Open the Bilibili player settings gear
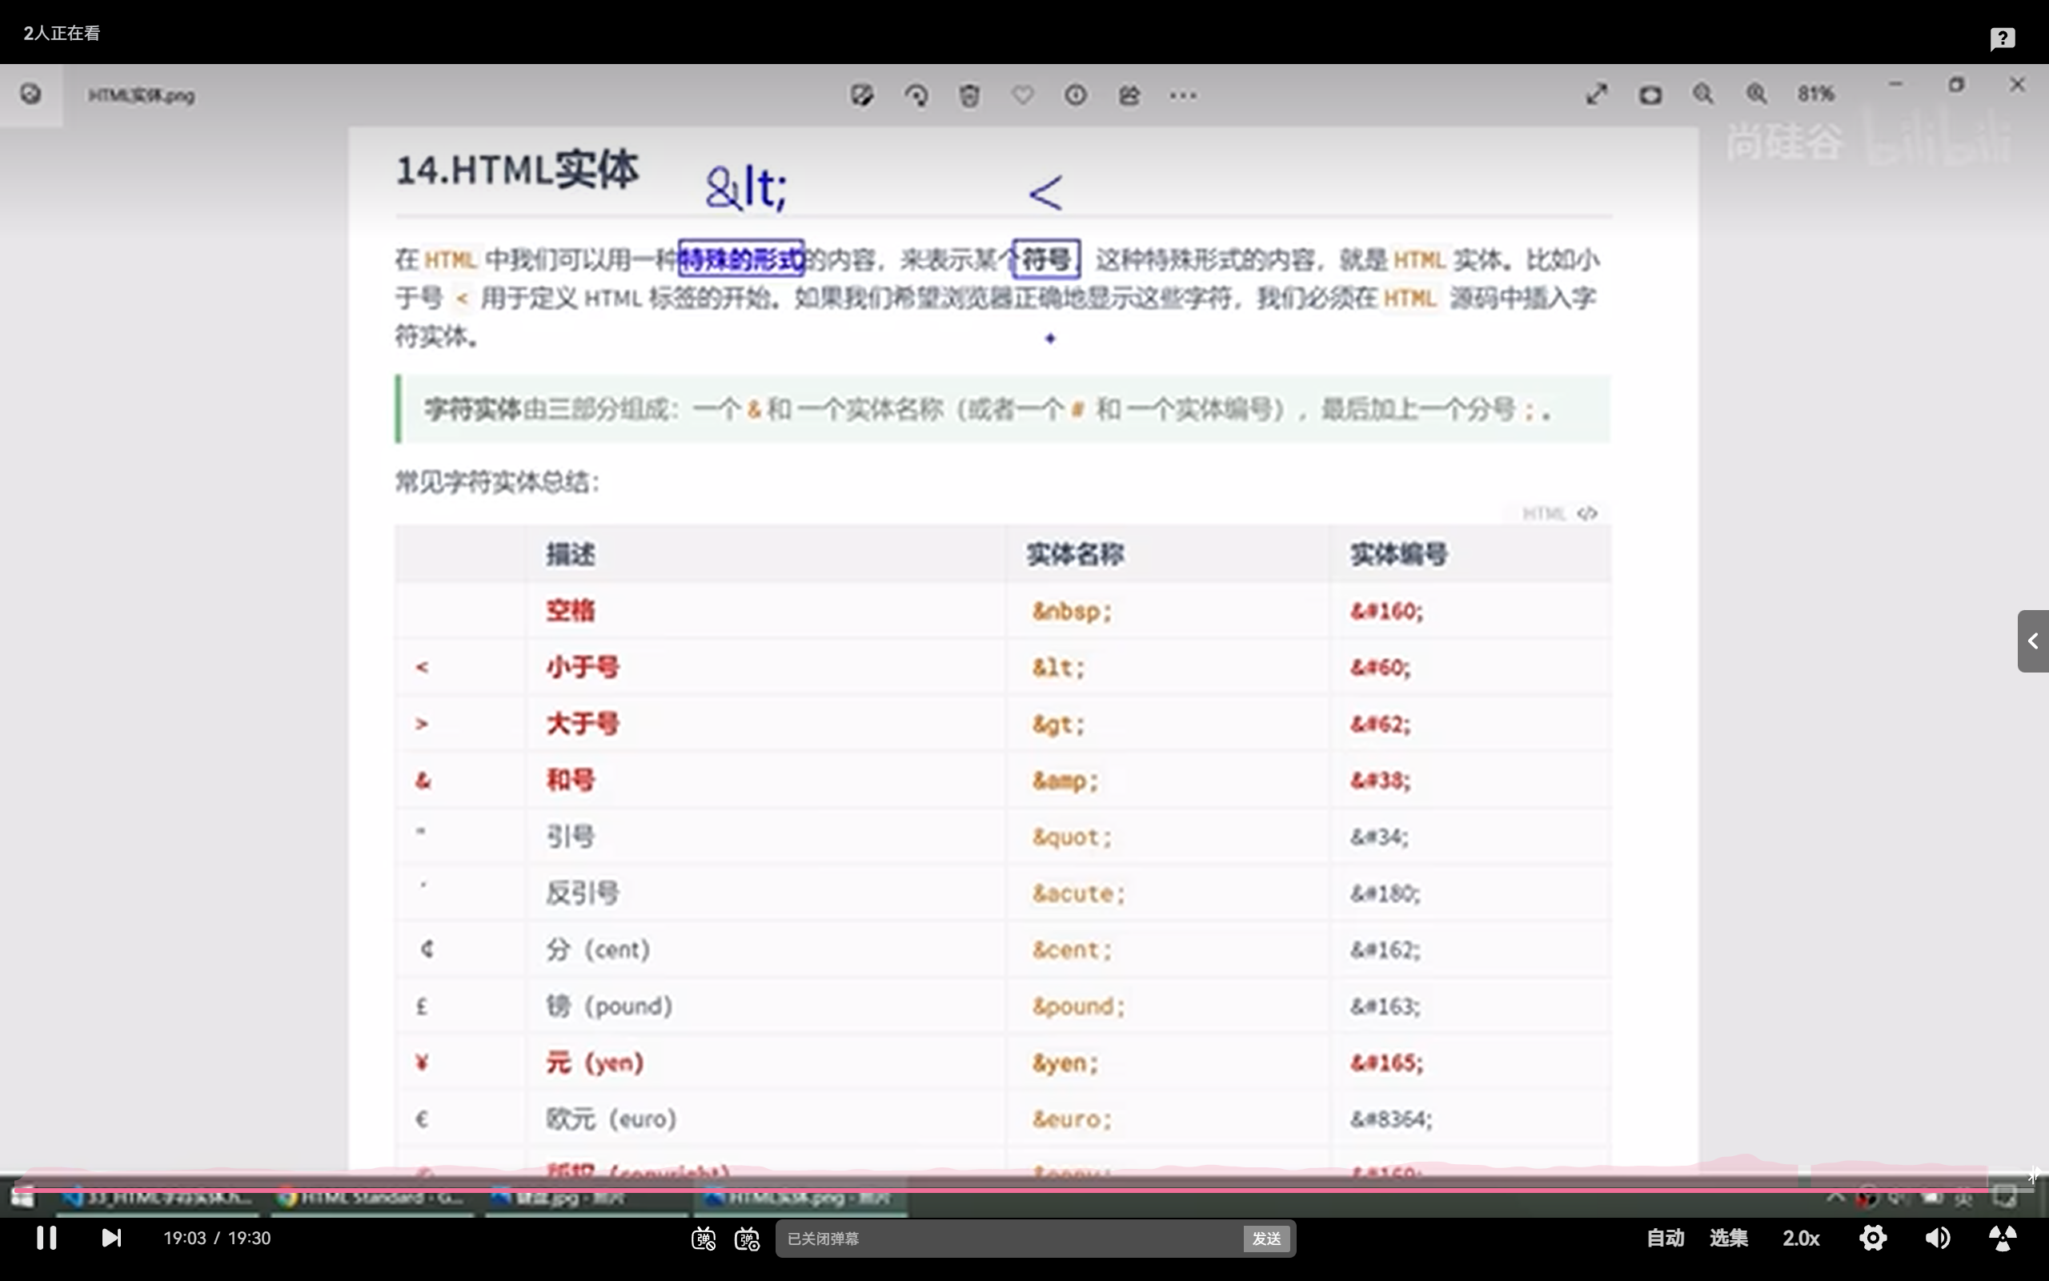 point(1873,1238)
